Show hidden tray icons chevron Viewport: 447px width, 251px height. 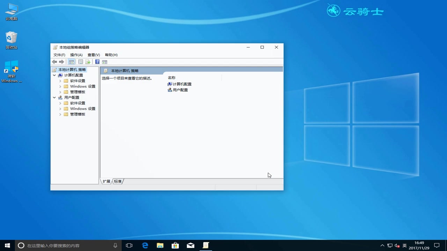(382, 245)
